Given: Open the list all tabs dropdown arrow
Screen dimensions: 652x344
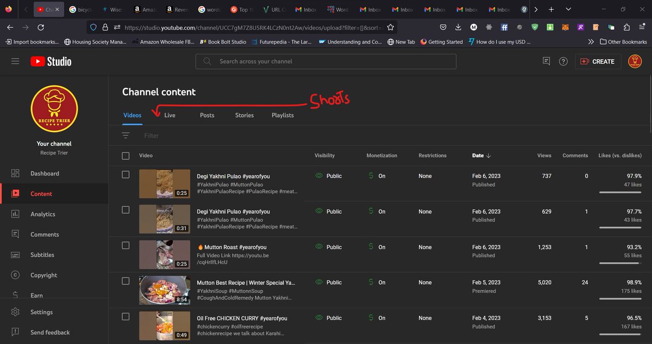Looking at the screenshot, I should (x=568, y=9).
